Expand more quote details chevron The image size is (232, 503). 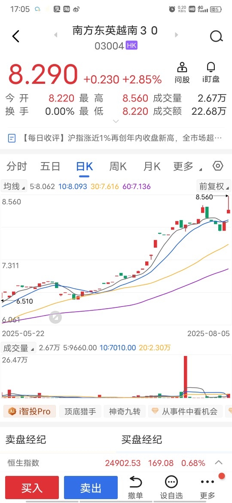pyautogui.click(x=116, y=121)
